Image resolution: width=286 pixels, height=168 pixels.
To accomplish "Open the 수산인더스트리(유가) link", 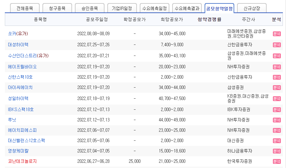I will click(28, 56).
